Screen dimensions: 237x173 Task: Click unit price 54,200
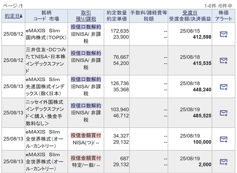coord(121,63)
